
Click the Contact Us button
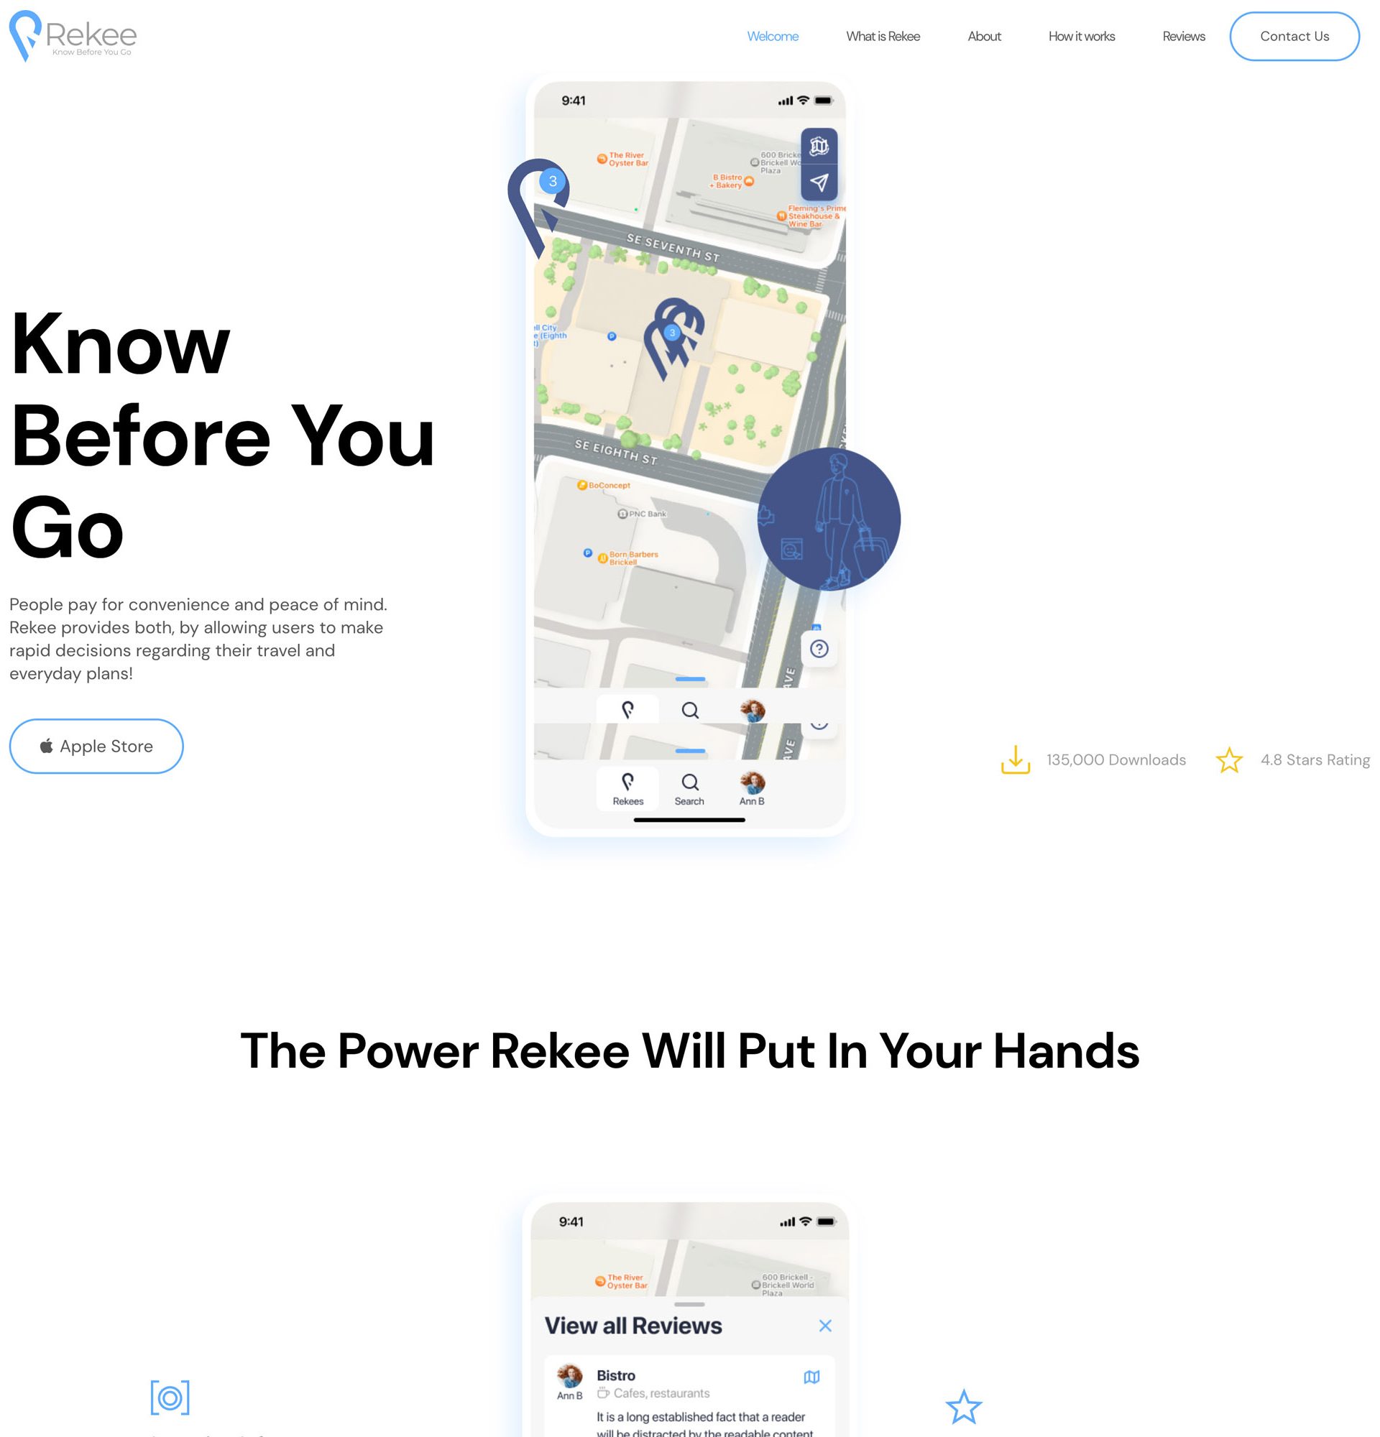1294,36
